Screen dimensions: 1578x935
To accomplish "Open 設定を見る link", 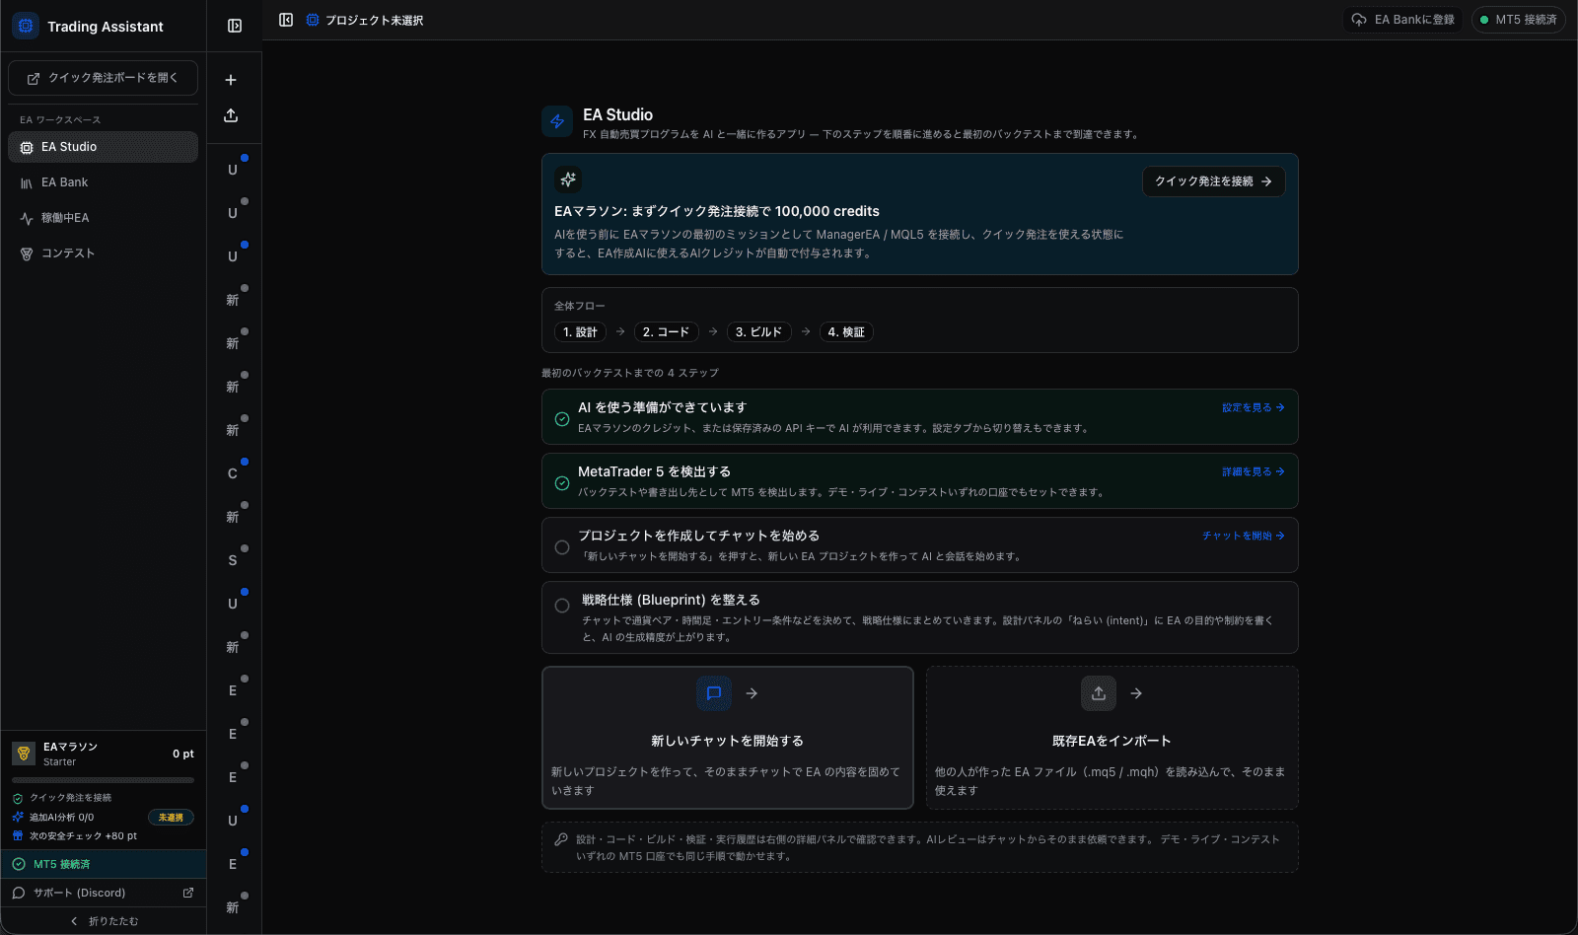I will pyautogui.click(x=1254, y=407).
